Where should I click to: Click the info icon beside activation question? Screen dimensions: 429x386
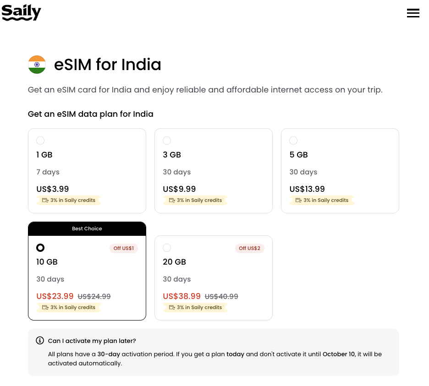click(40, 340)
